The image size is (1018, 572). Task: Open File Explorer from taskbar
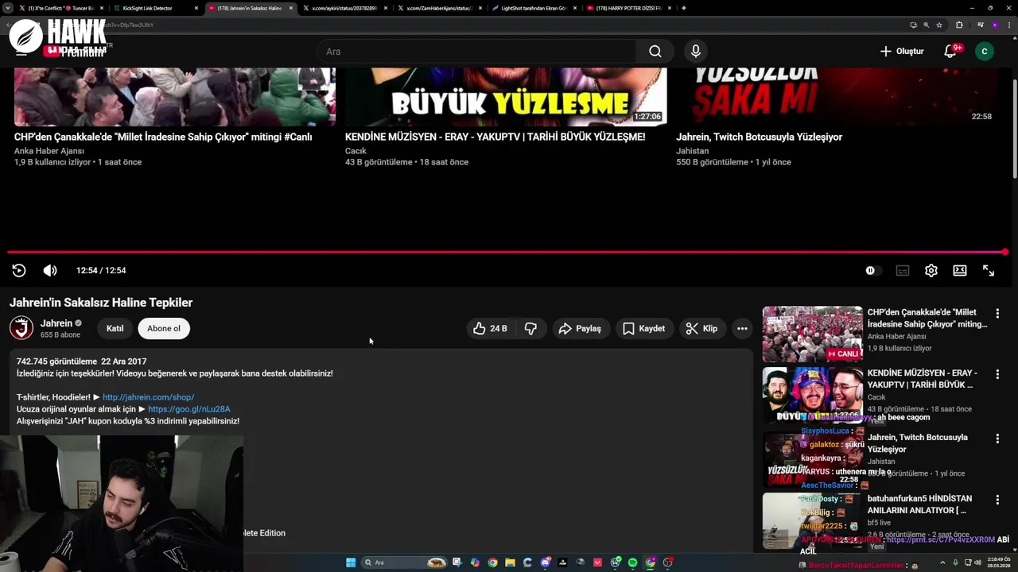click(510, 562)
